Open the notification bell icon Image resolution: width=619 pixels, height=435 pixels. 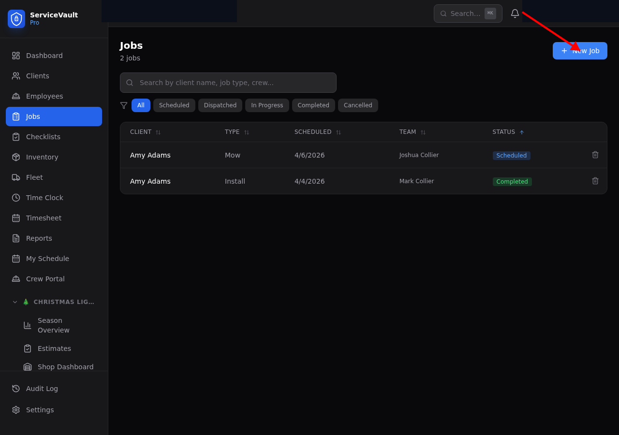(515, 14)
